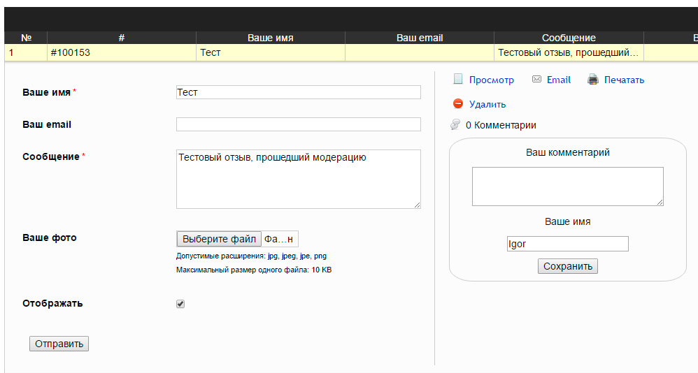Click the comments speech bubble icon
The height and width of the screenshot is (373, 698).
[x=455, y=125]
